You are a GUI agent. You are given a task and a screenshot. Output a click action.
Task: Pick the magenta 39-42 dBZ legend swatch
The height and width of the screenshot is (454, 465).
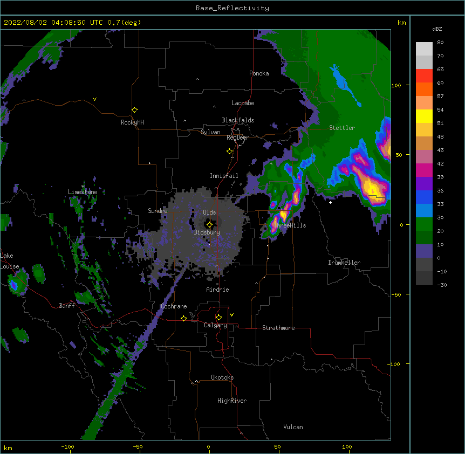(424, 170)
